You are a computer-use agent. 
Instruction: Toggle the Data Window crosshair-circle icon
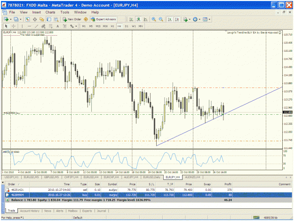35,19
